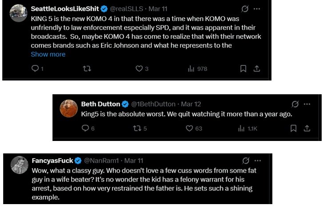This screenshot has width=323, height=209.
Task: Expand tweet with Show more
Action: 48,54
